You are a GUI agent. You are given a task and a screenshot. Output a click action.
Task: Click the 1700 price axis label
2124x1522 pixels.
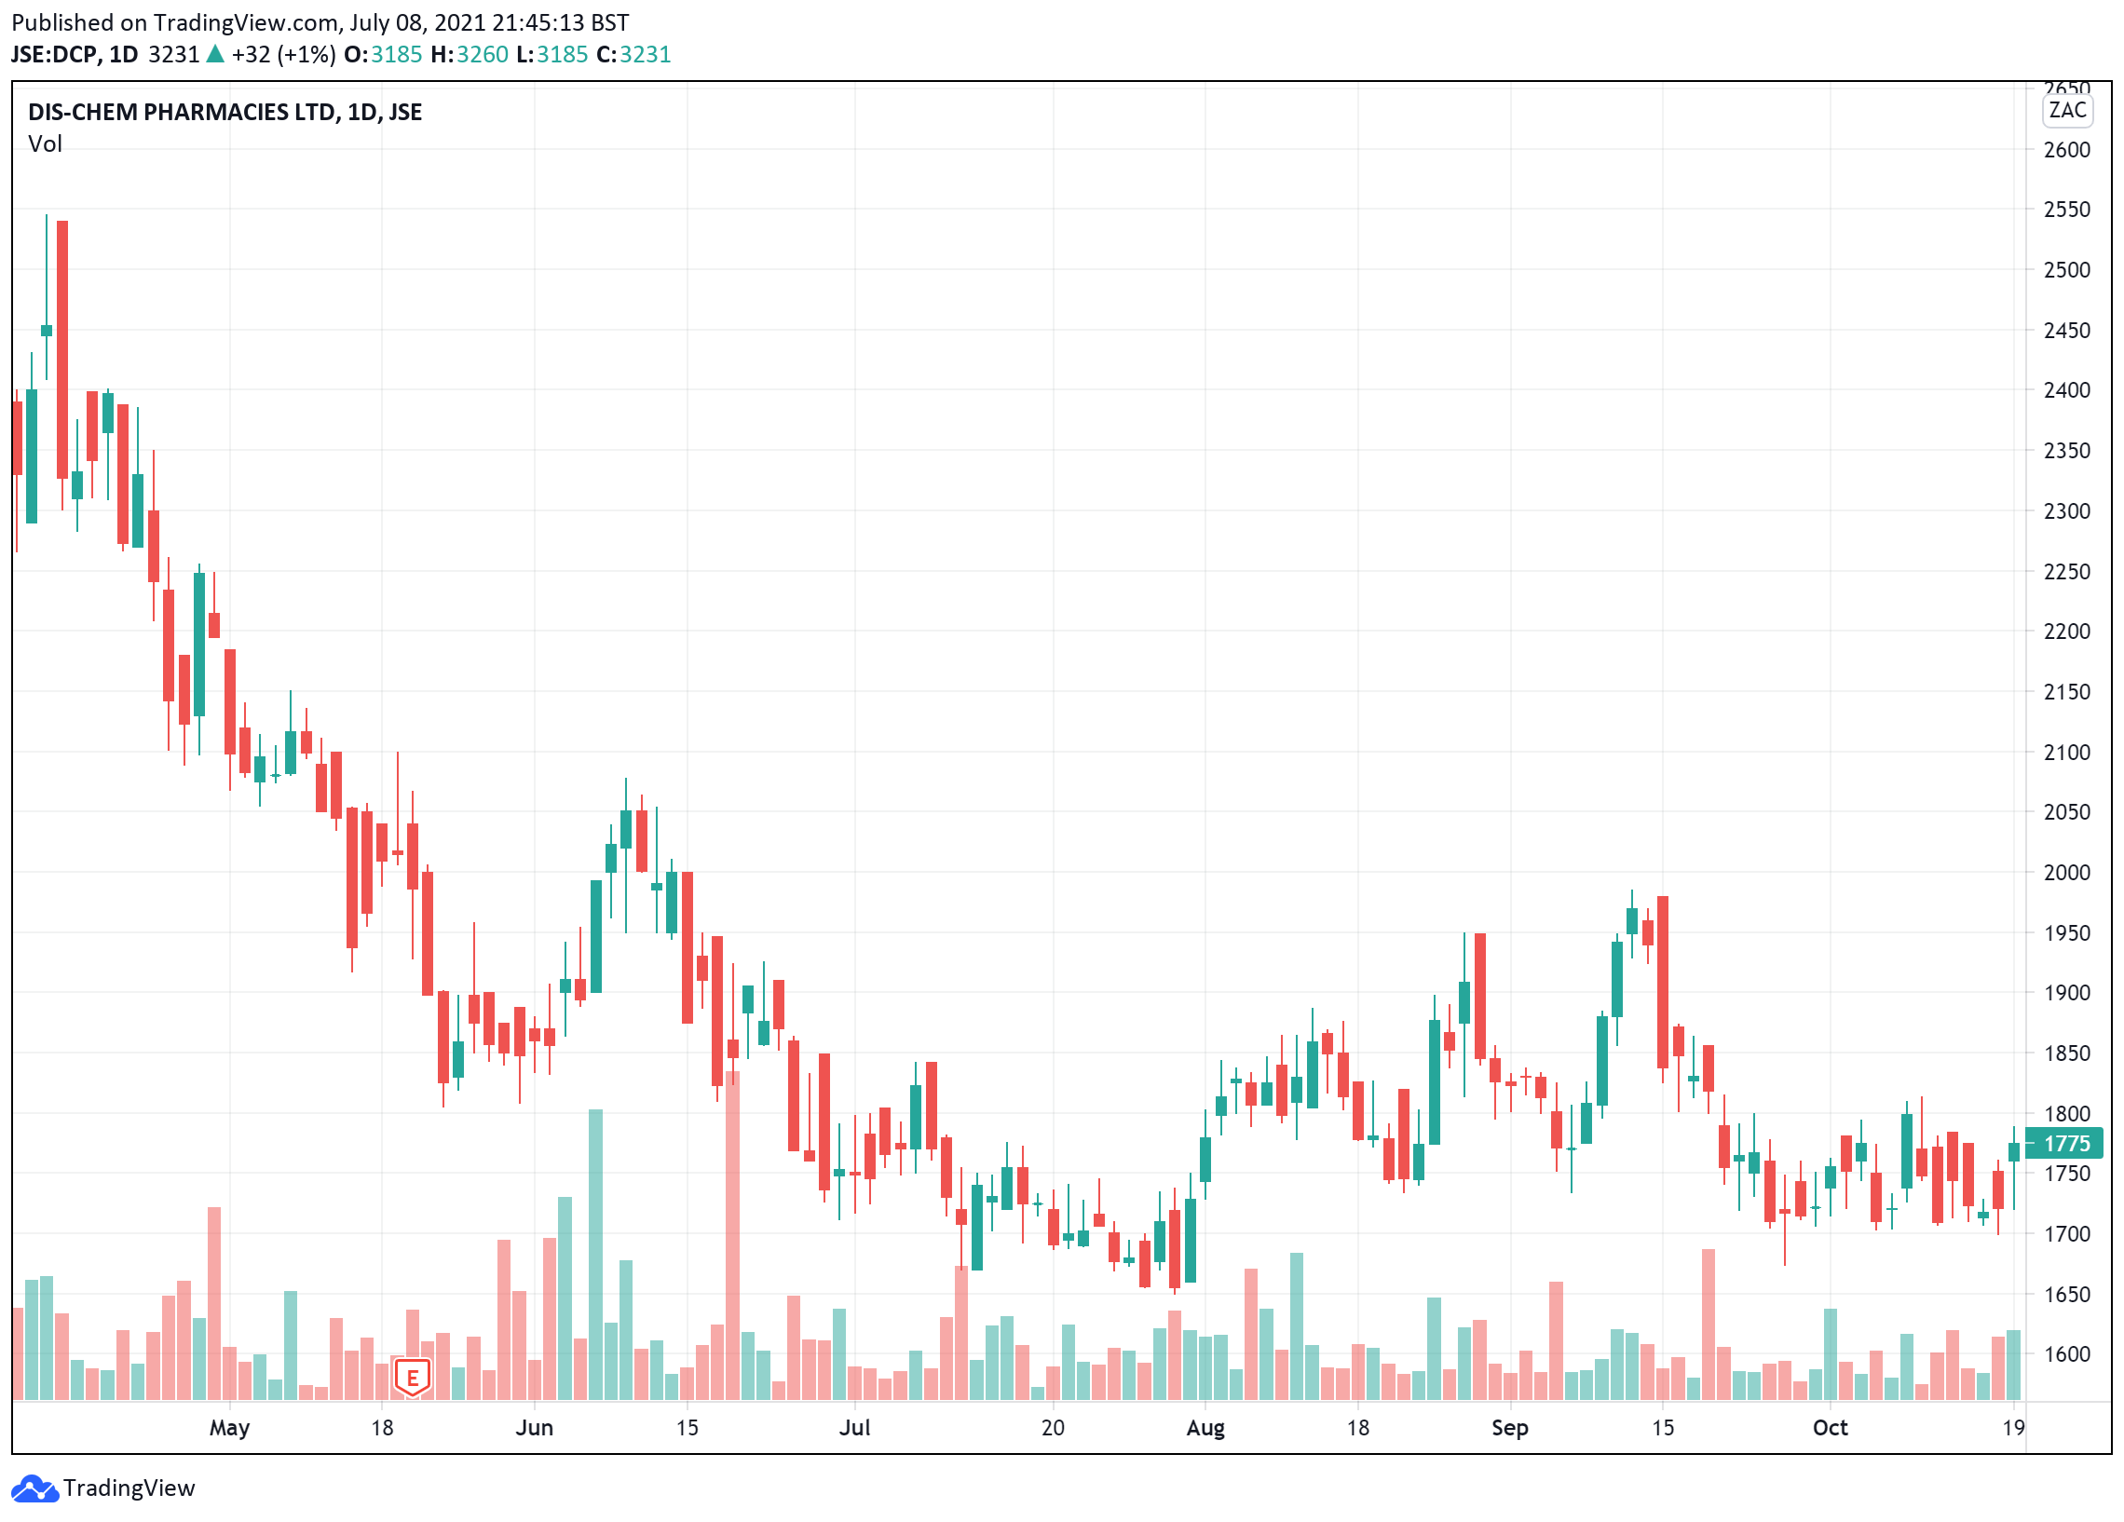click(x=2067, y=1234)
